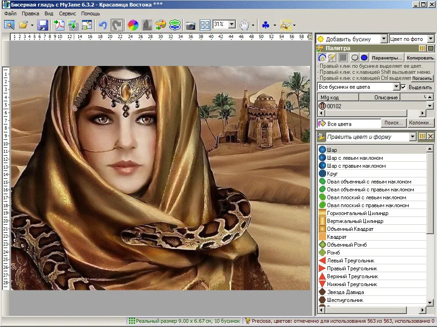Click the blue arc sparkle tool in Палитра

coord(322,58)
